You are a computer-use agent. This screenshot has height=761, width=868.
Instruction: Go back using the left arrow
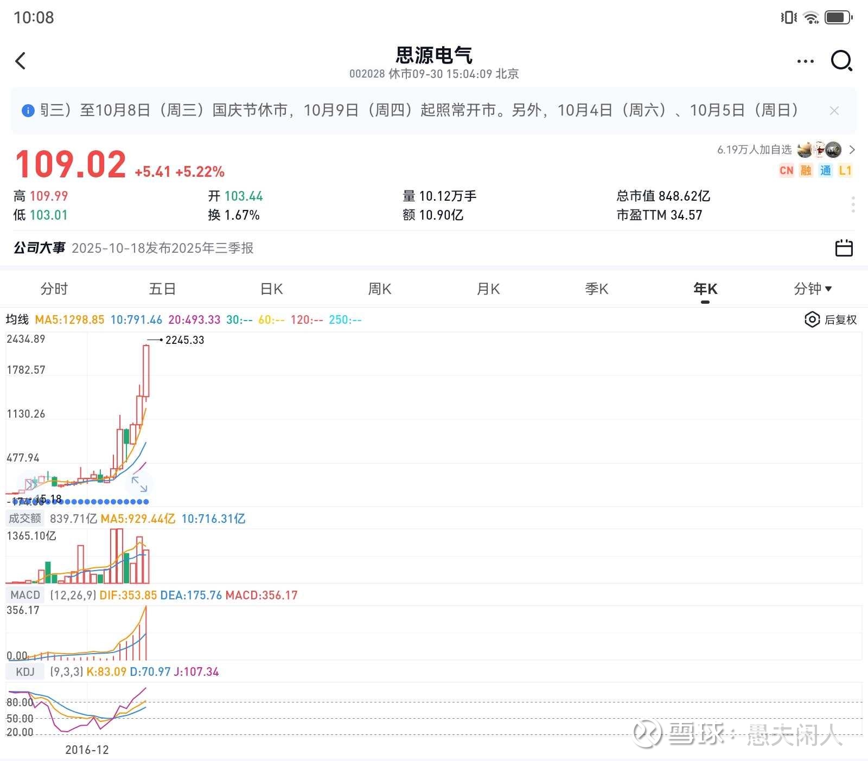pos(21,61)
